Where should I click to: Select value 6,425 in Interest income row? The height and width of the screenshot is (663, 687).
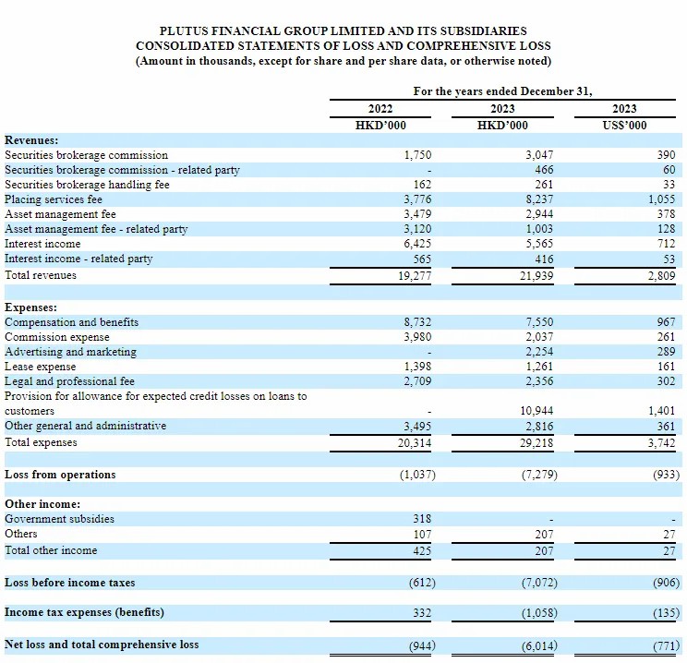tap(417, 244)
